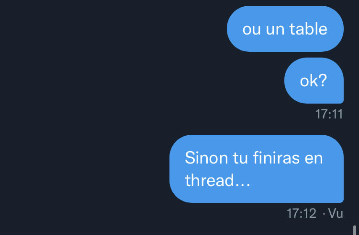Click the dot separator before "Vu"
The height and width of the screenshot is (235, 359).
click(324, 214)
